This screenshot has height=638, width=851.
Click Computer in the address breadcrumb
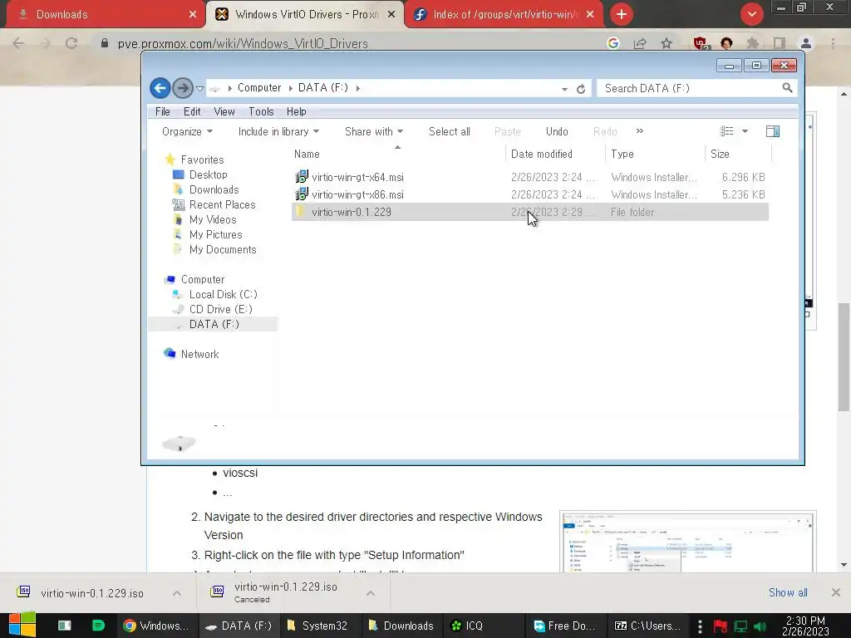click(259, 88)
